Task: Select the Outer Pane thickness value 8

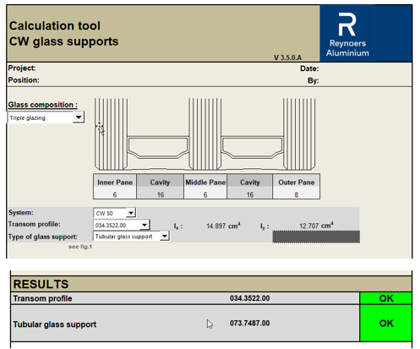Action: click(297, 194)
